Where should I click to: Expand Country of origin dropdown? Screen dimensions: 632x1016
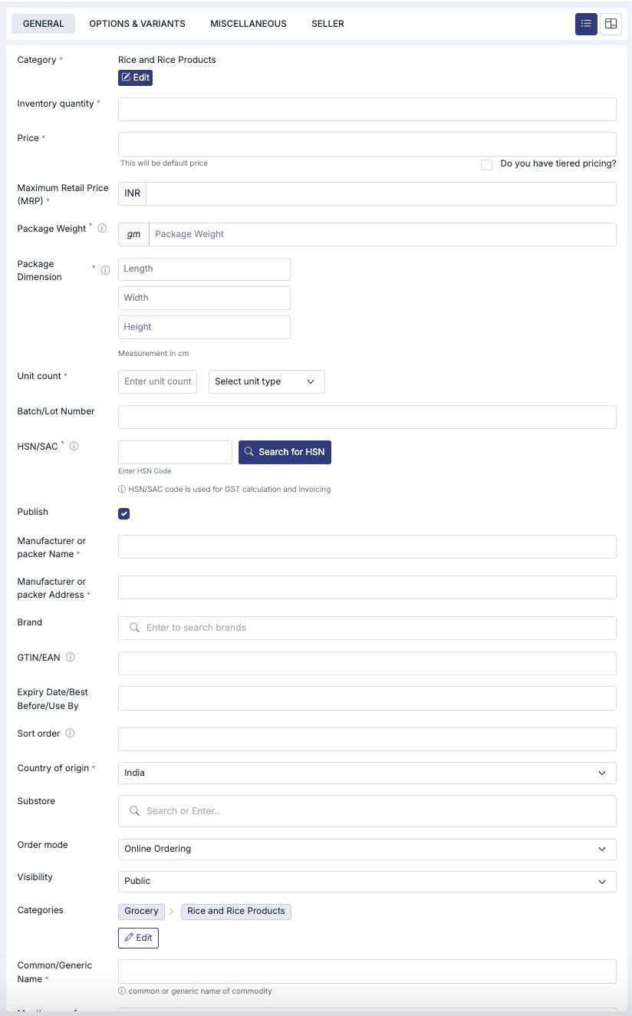pyautogui.click(x=367, y=773)
